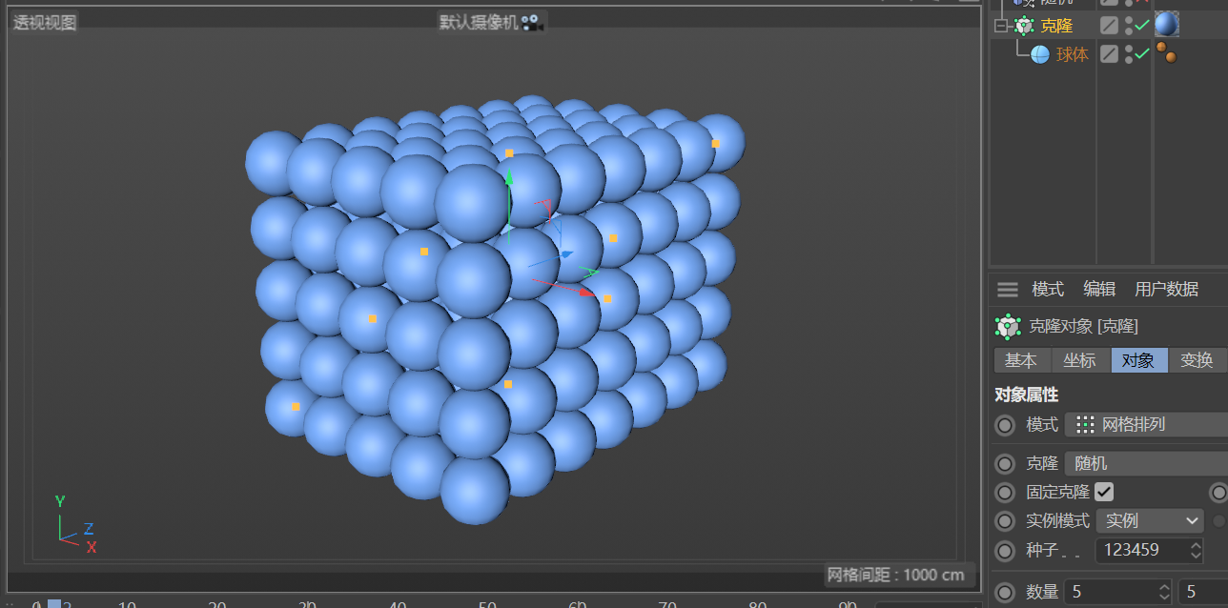Toggle the animation dot beside the 克隆 parameter

coord(1005,464)
